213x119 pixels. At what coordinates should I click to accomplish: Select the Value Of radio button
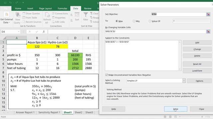(150, 21)
